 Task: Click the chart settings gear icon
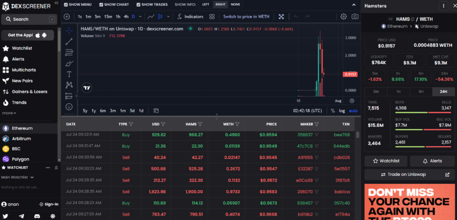click(x=343, y=16)
